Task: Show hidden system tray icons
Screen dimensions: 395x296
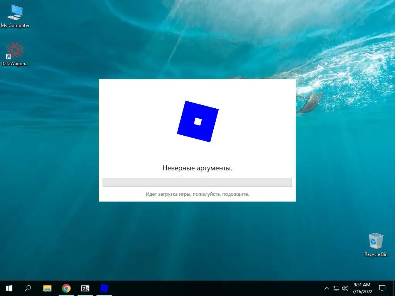Action: [326, 288]
